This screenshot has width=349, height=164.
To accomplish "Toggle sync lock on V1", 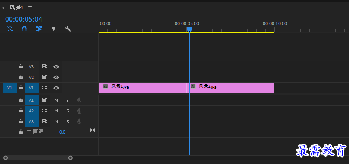I will (45, 88).
